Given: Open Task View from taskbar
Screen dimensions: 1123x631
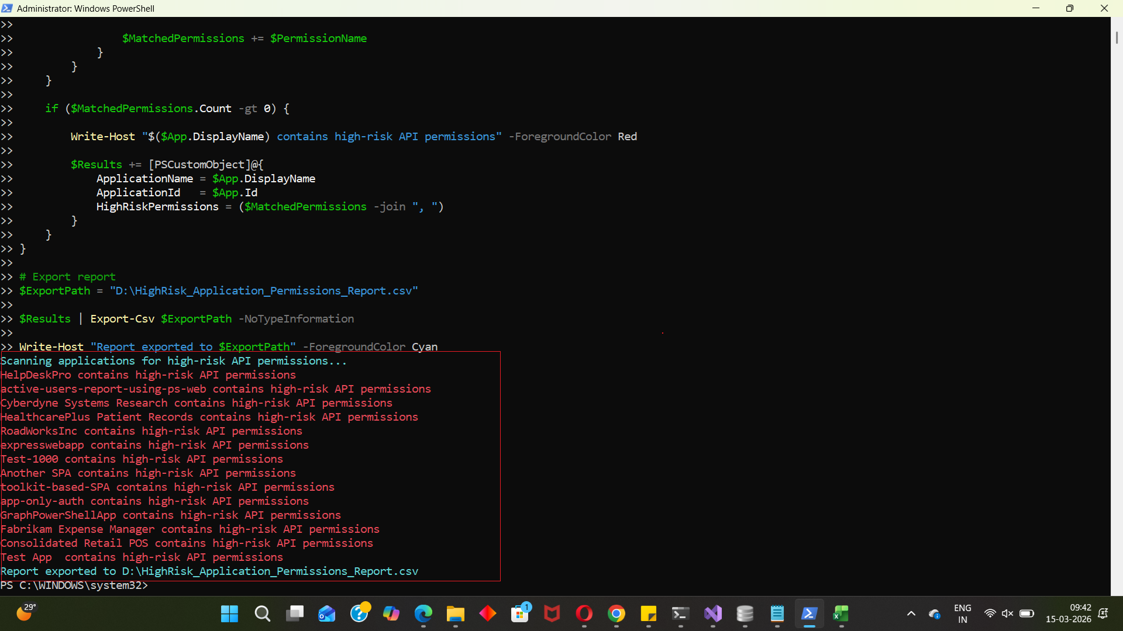Looking at the screenshot, I should coord(295,613).
